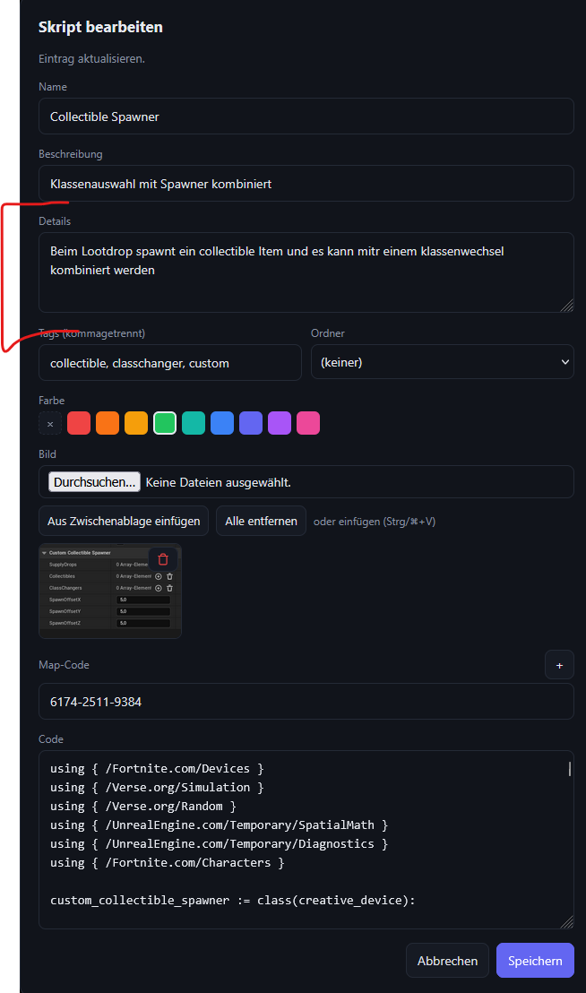Open the Ordner dropdown showing (keiner)

pos(443,362)
